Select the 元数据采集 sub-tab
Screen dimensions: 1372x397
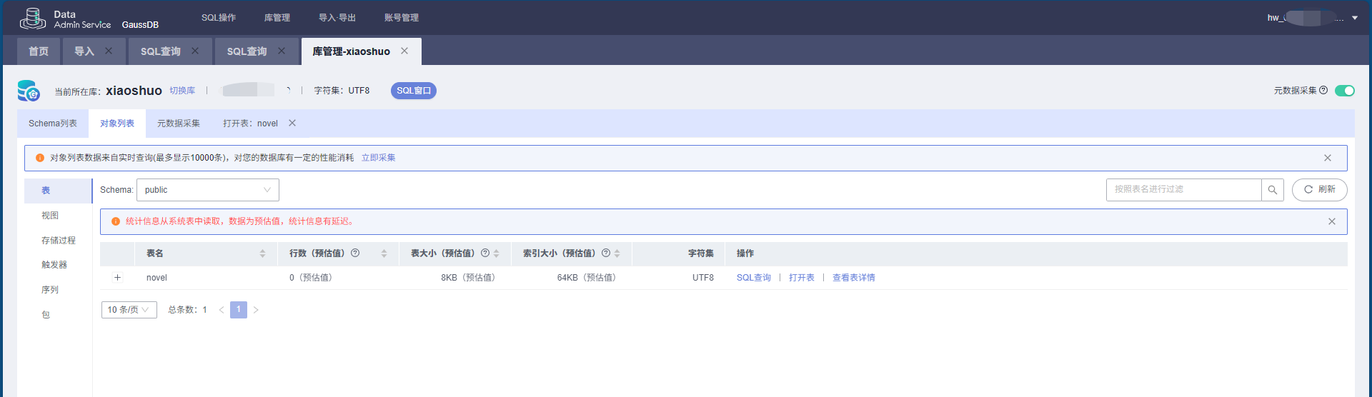[x=179, y=124]
